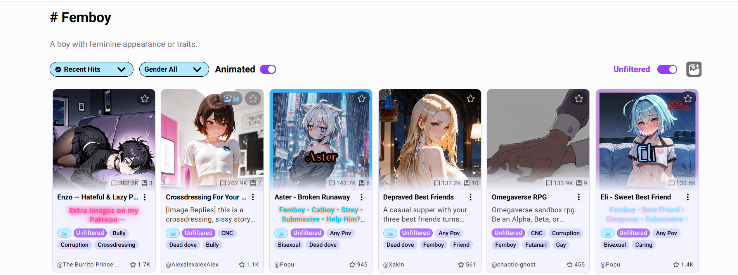Click the Dead dove tag on Crossdressing card
This screenshot has height=275, width=738.
183,245
